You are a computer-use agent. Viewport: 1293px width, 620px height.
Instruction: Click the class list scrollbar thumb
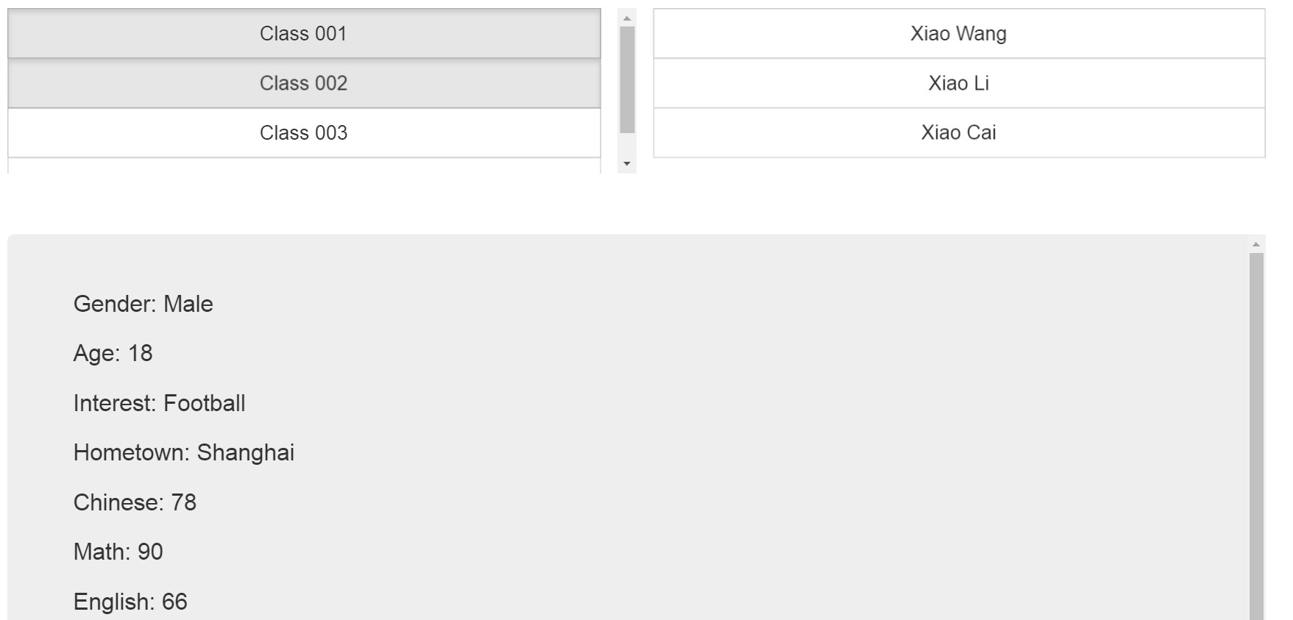pos(627,79)
